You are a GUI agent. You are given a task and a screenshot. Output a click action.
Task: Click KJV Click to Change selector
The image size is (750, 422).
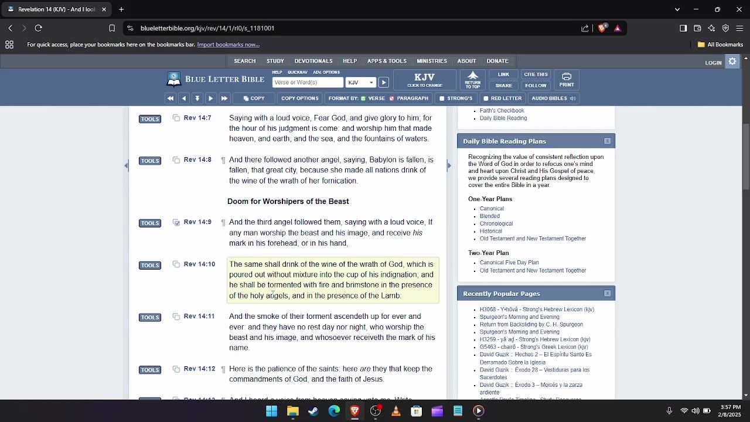click(x=425, y=80)
